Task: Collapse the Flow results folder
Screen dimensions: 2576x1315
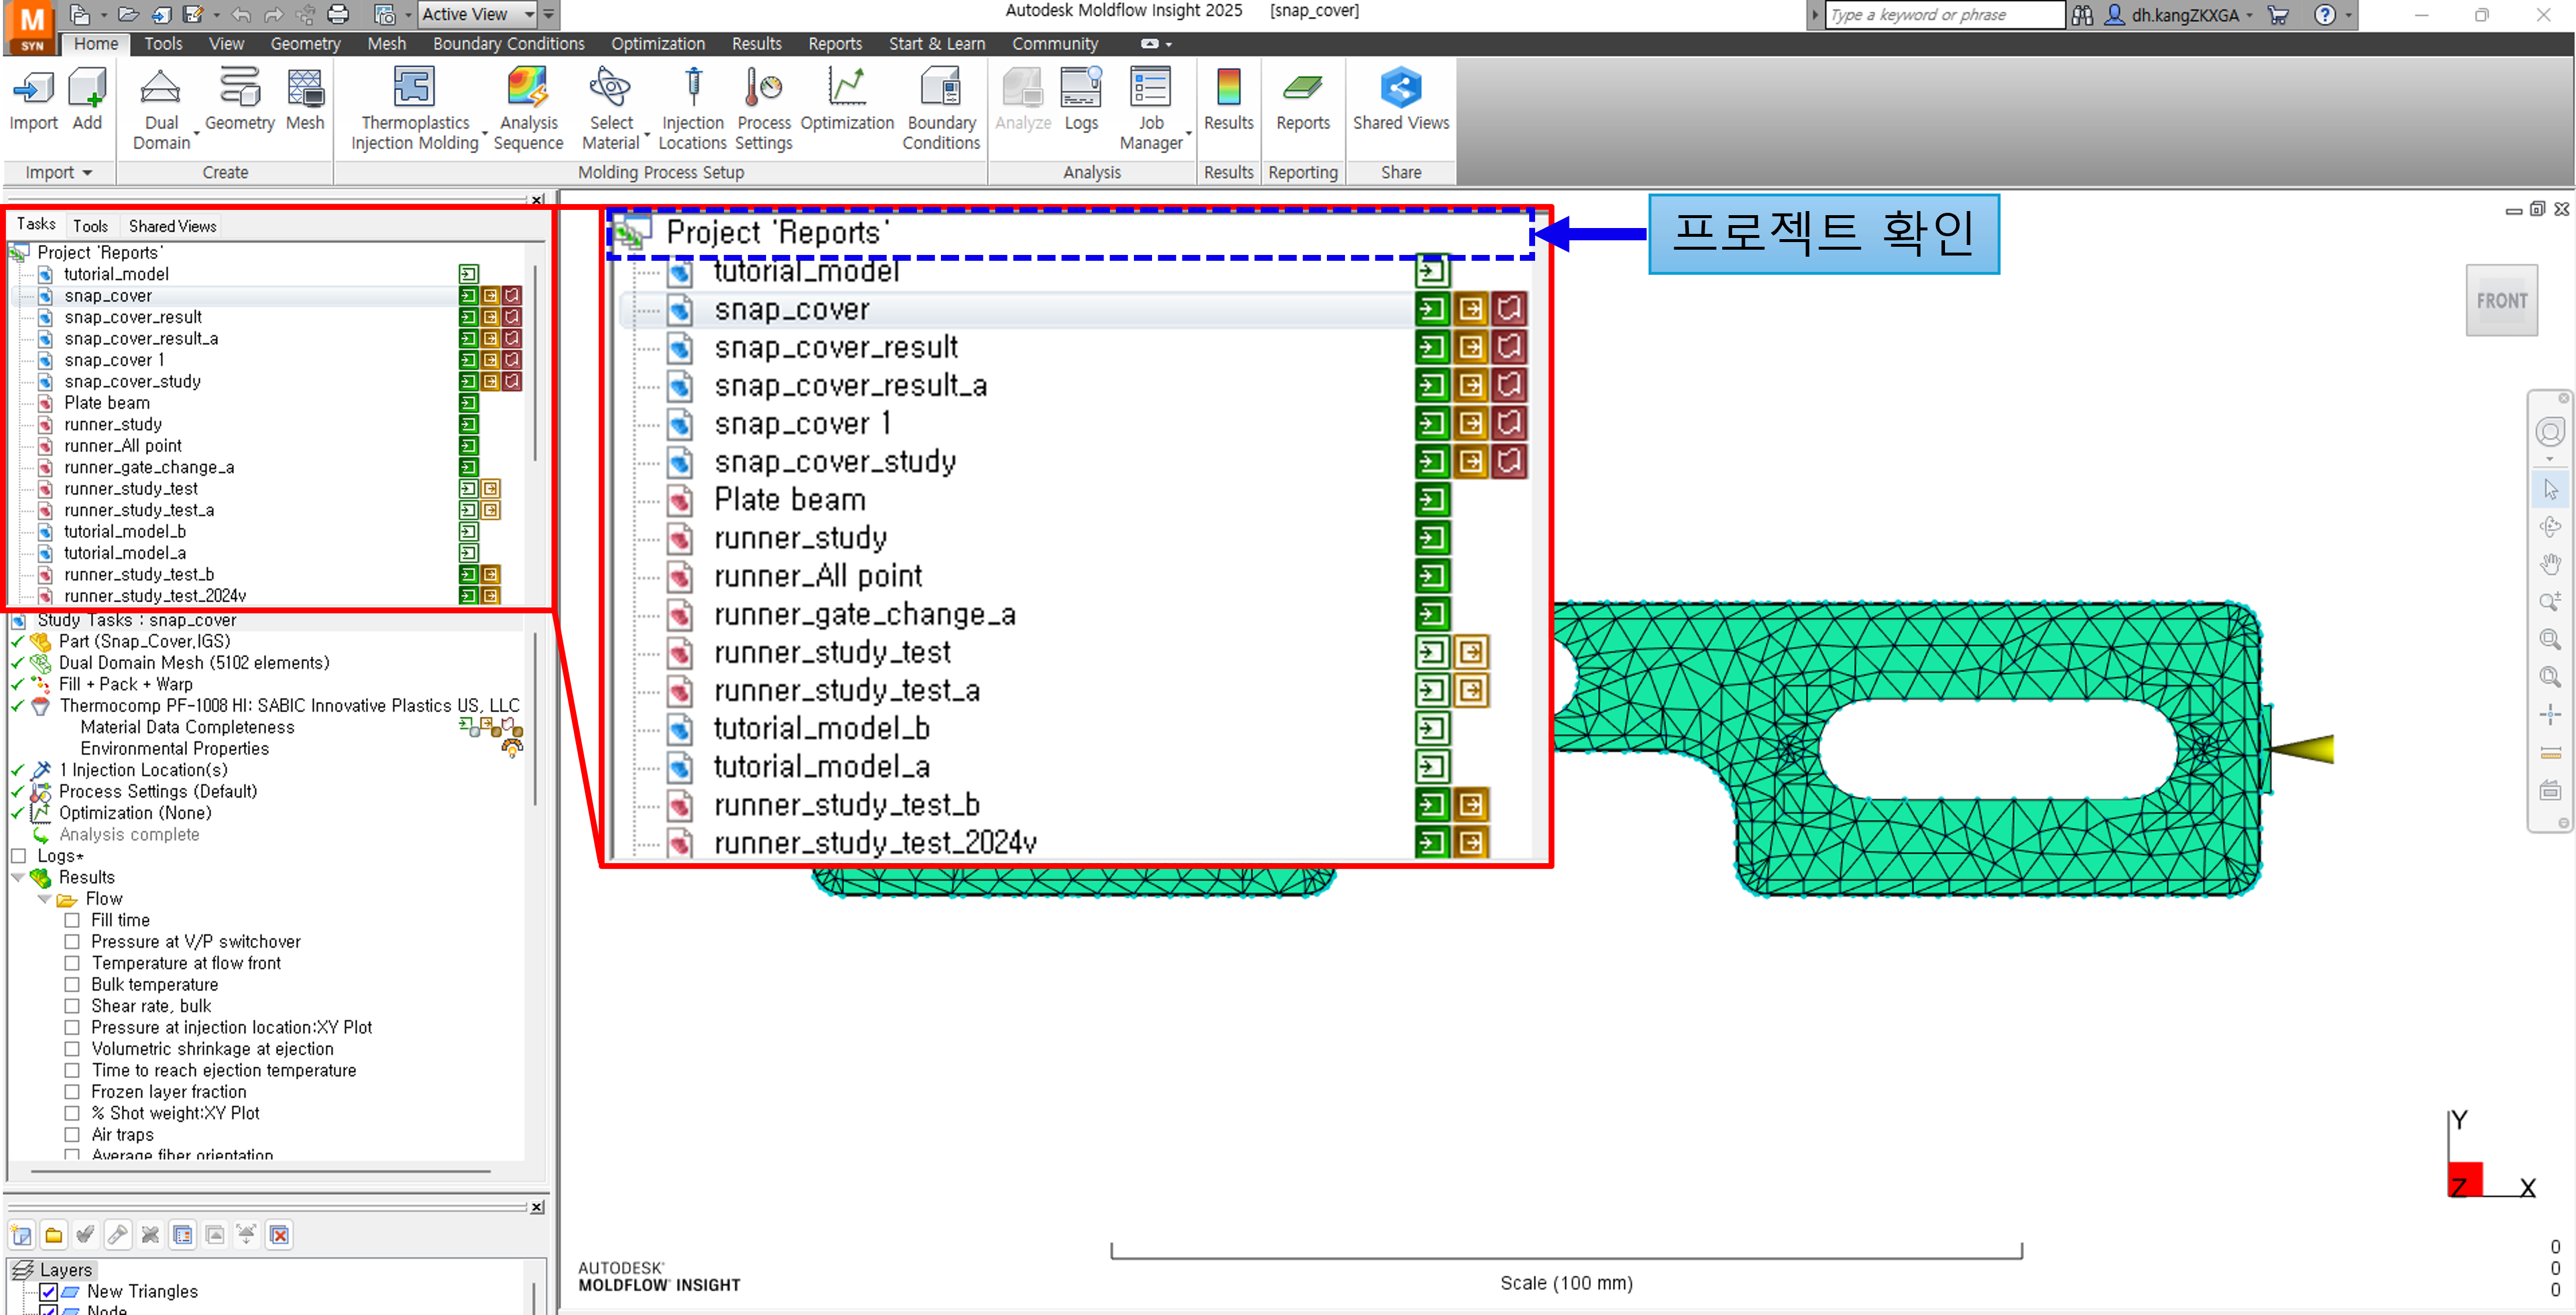Action: pos(44,899)
